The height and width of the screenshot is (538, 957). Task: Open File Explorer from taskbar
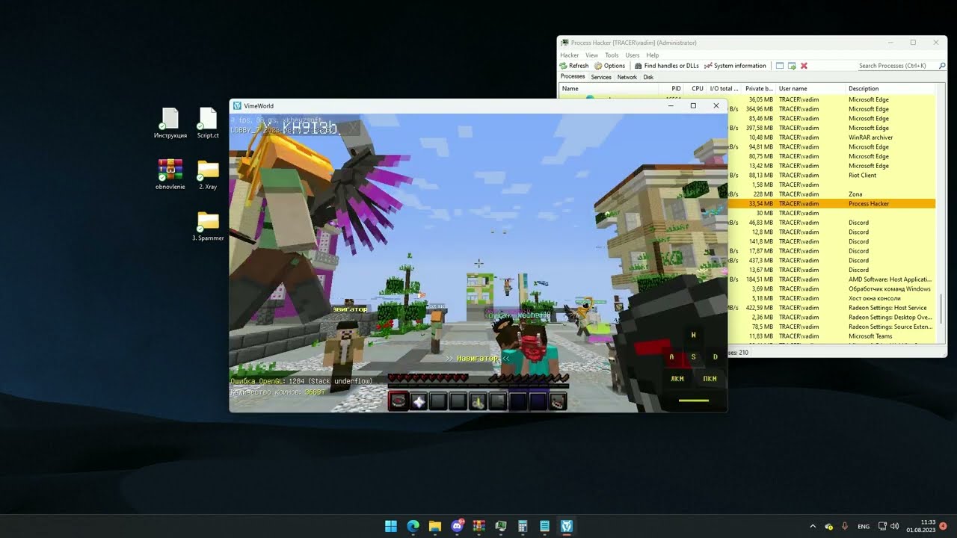point(434,526)
